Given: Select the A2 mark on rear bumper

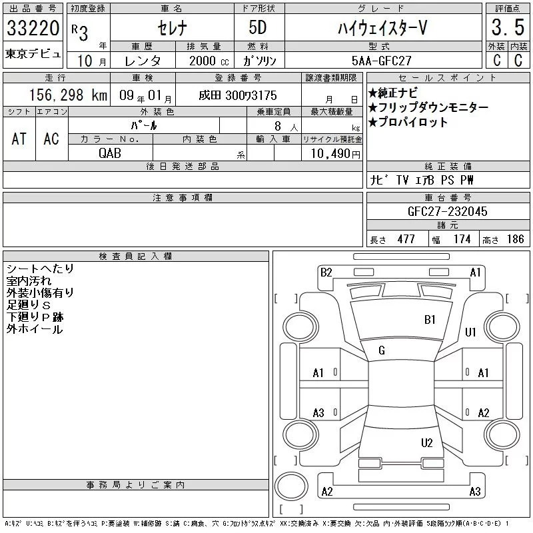Looking at the screenshot, I should point(327,492).
